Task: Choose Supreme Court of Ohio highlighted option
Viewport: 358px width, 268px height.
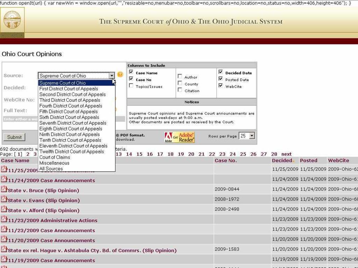Action: pyautogui.click(x=77, y=83)
